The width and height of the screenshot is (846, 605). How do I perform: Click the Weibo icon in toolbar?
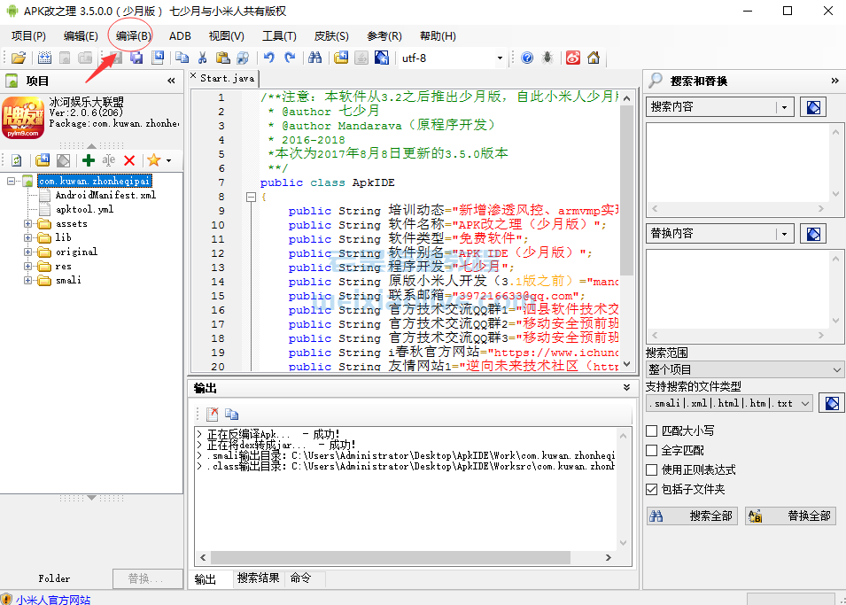pos(573,58)
